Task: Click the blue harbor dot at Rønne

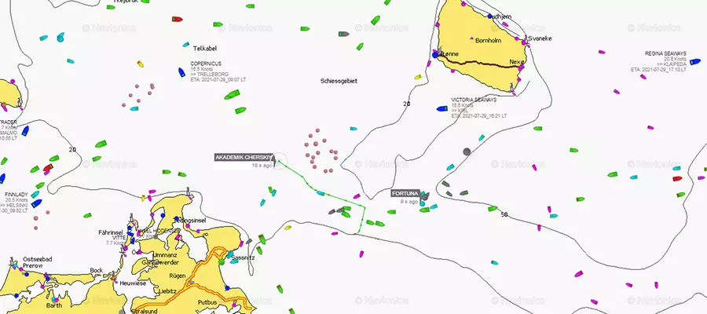Action: 435,54
